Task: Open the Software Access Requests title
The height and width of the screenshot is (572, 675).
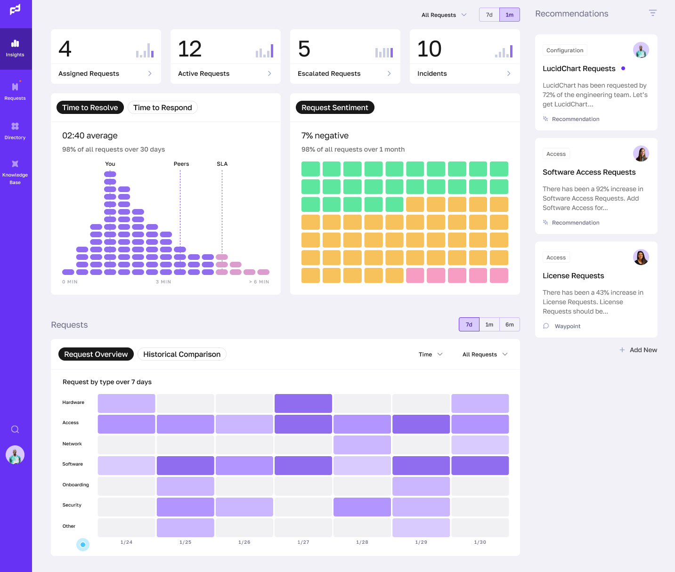Action: (x=589, y=172)
